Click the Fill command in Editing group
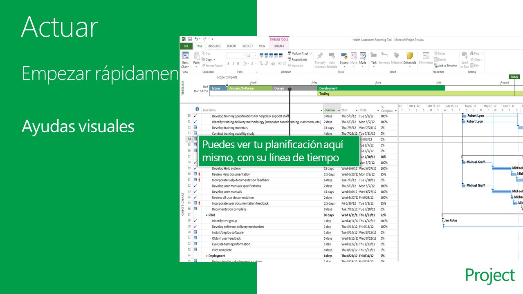This screenshot has height=294, width=523. tap(474, 65)
